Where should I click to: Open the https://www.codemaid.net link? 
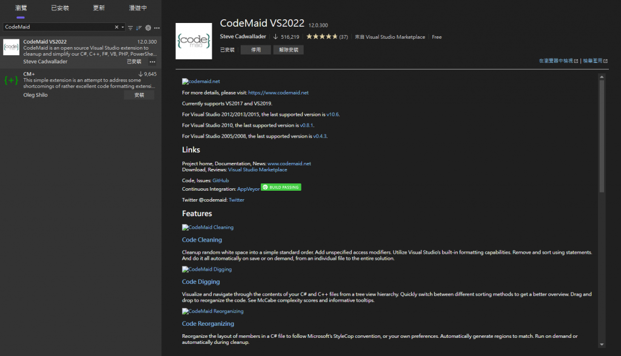tap(278, 93)
